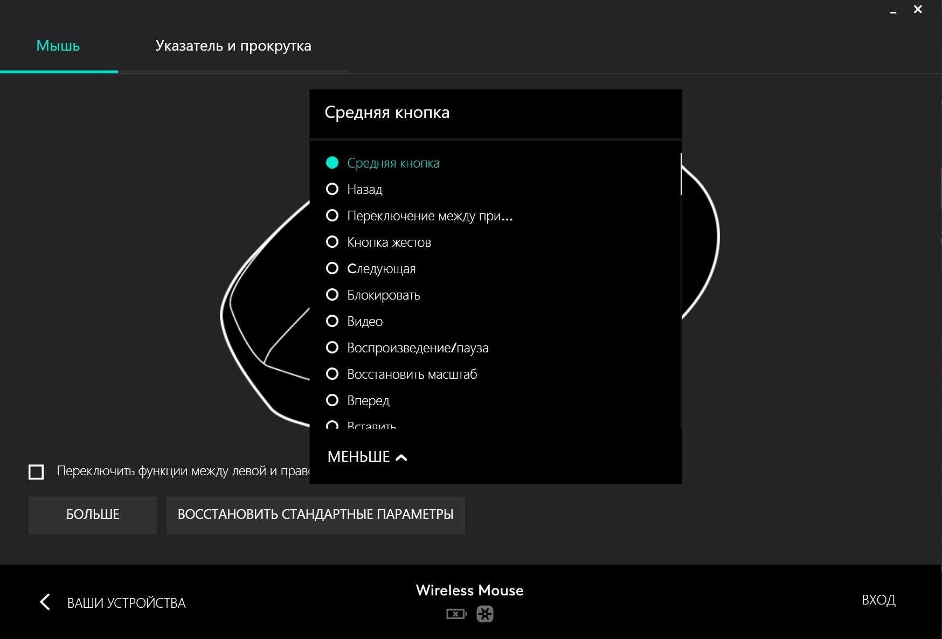Switch to the Мышь tab
Viewport: 942px width, 639px height.
[x=58, y=46]
